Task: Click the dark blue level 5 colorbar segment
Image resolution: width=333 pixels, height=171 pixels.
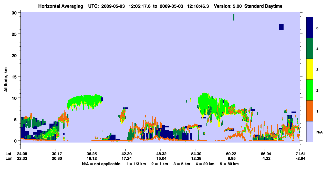Action: [310, 27]
